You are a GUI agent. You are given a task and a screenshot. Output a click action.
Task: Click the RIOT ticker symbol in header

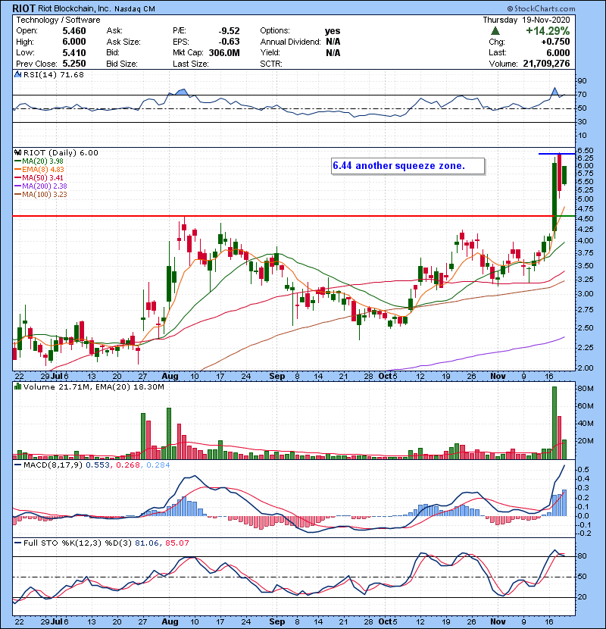pyautogui.click(x=24, y=8)
